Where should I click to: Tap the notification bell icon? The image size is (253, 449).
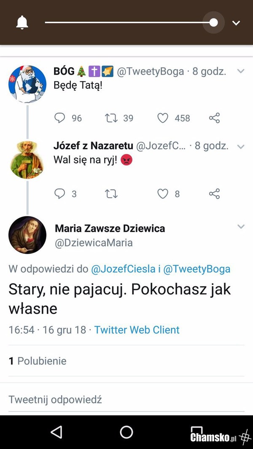22,23
